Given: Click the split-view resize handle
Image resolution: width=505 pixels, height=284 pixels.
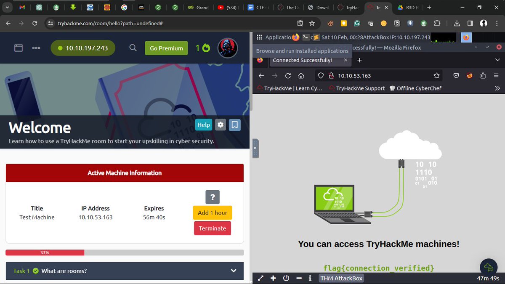Looking at the screenshot, I should point(255,148).
